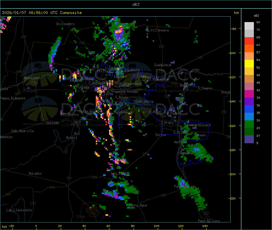Screen dimensions: 272x230
Task: Select the light blue 30-35 dBZ legend swatch
Action: [249, 117]
